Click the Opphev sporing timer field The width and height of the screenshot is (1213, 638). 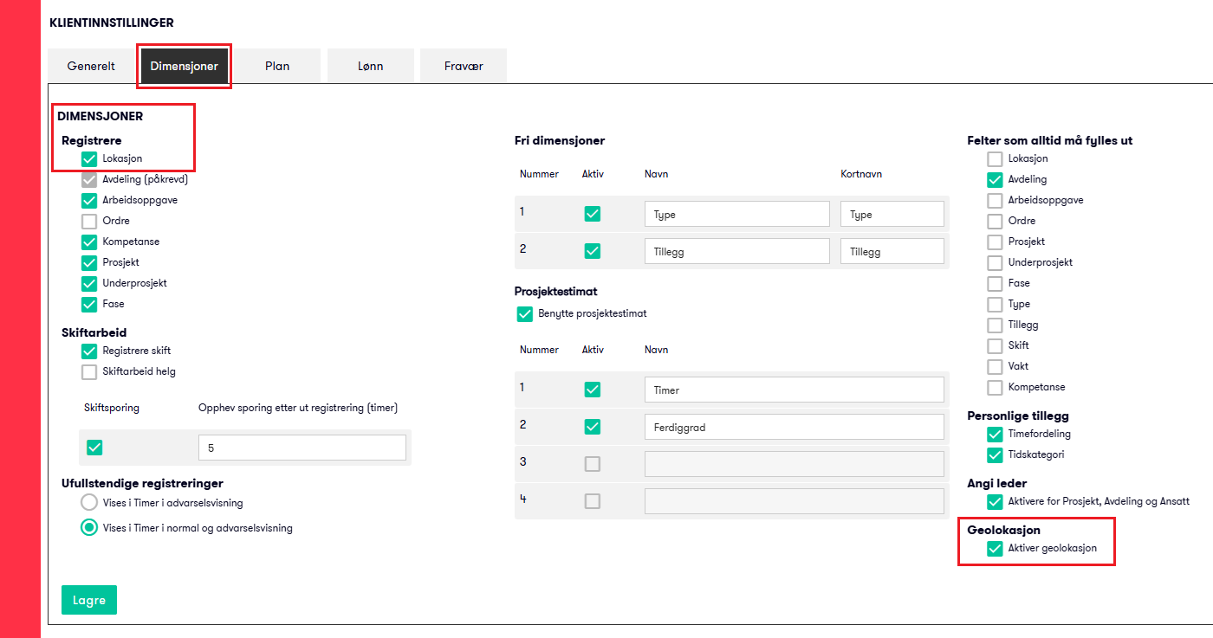click(302, 448)
